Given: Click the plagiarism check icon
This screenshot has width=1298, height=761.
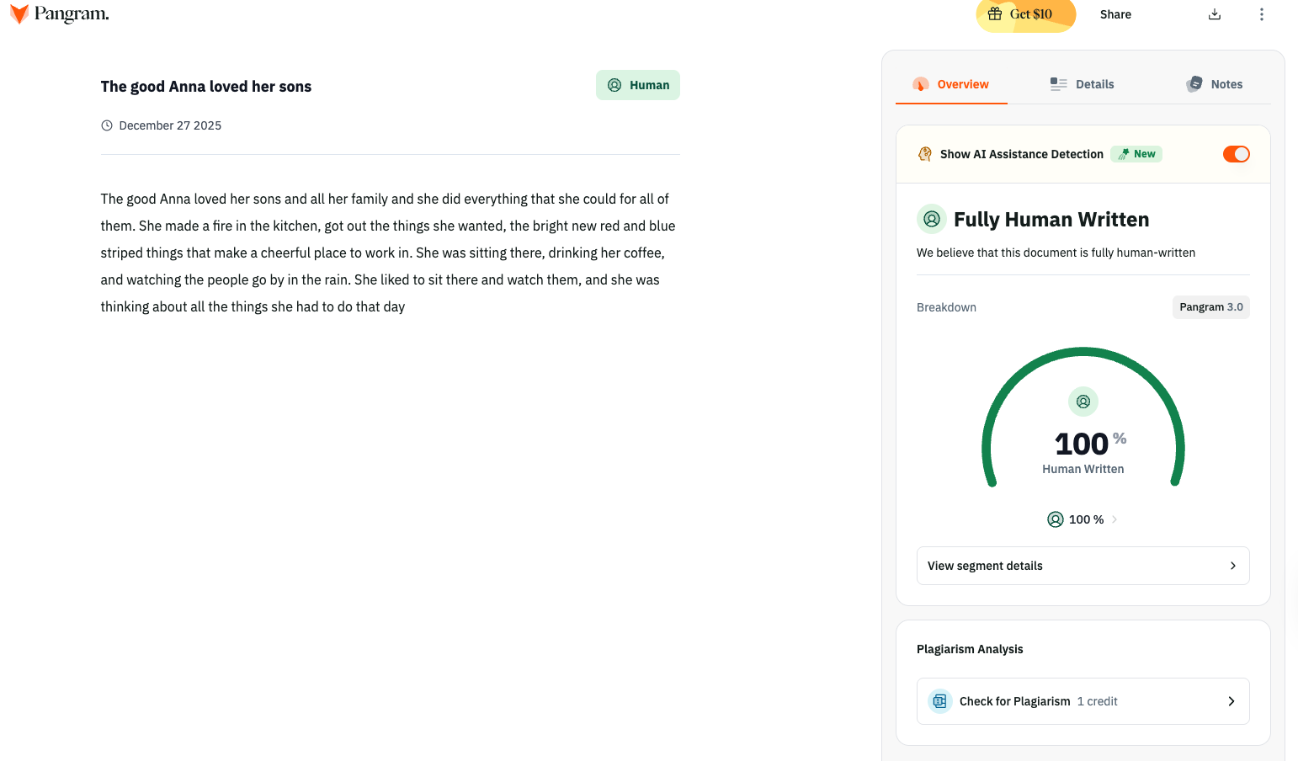Looking at the screenshot, I should click(939, 701).
